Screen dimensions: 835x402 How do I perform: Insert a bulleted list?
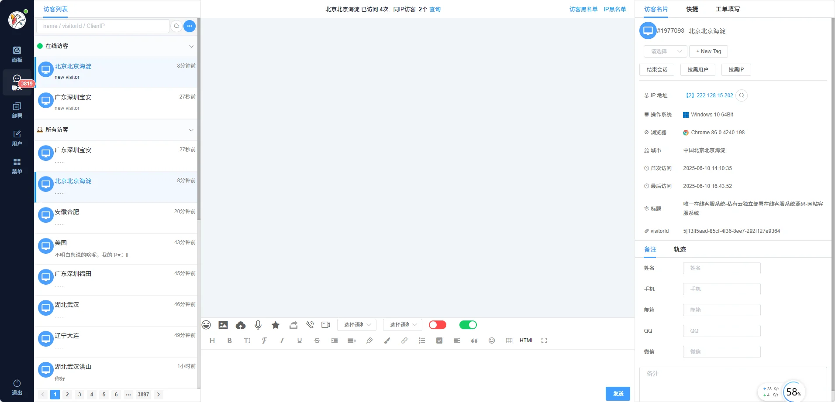coord(422,341)
